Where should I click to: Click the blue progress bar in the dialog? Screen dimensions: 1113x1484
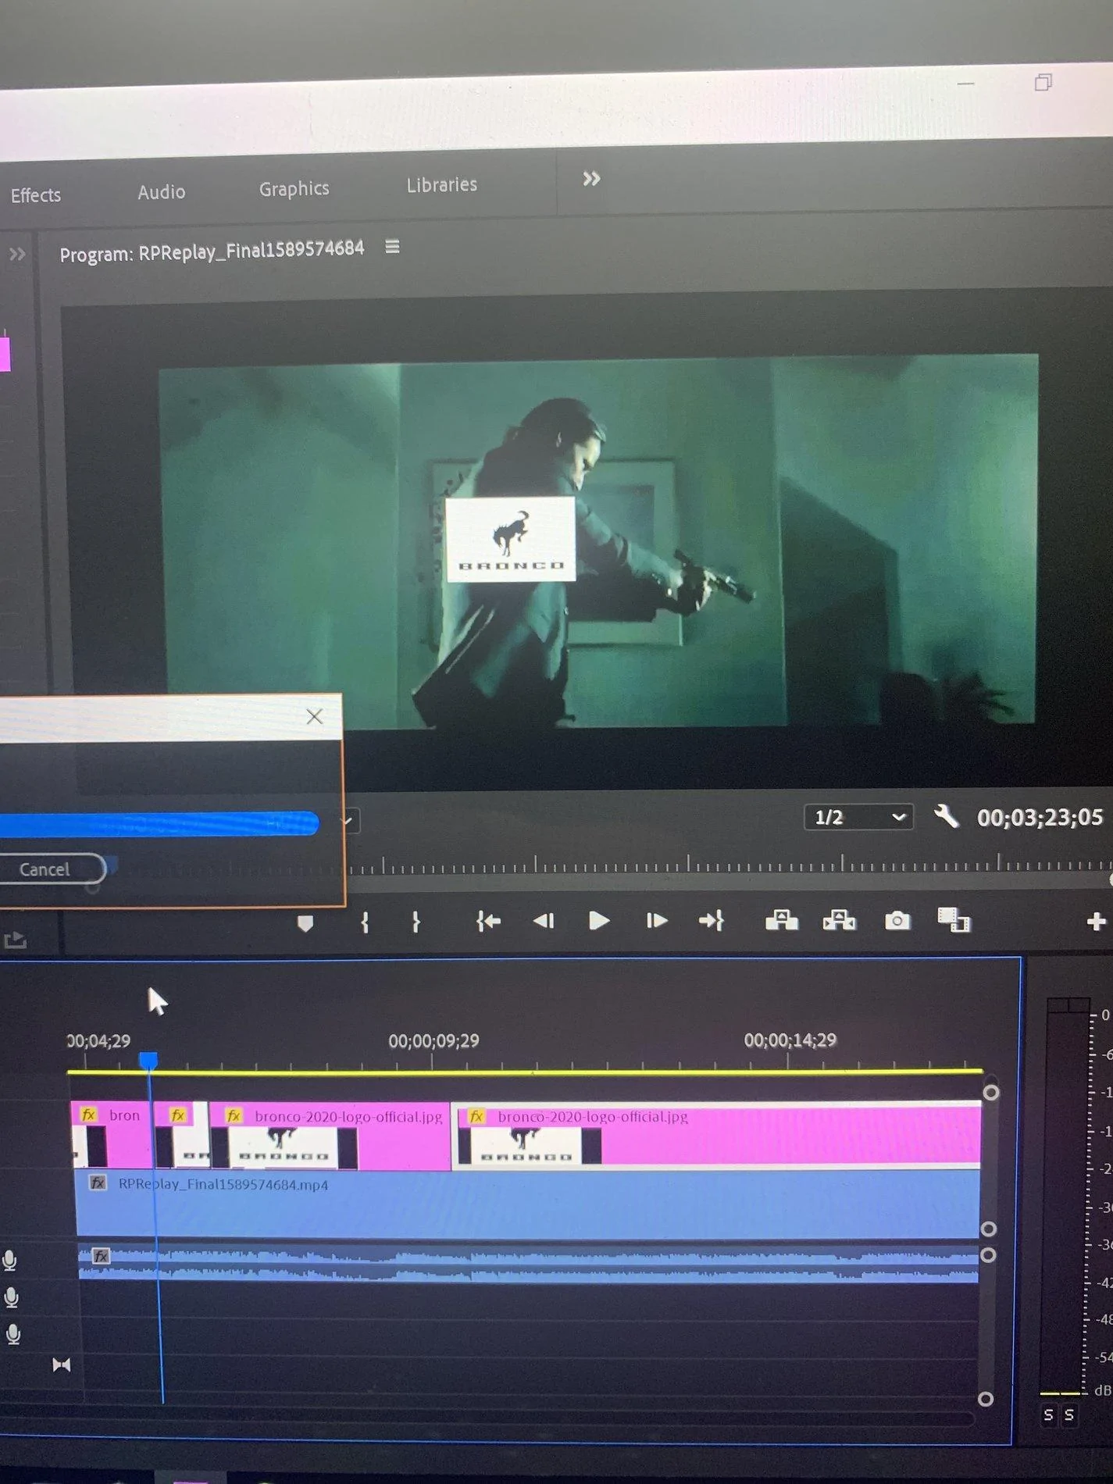159,824
